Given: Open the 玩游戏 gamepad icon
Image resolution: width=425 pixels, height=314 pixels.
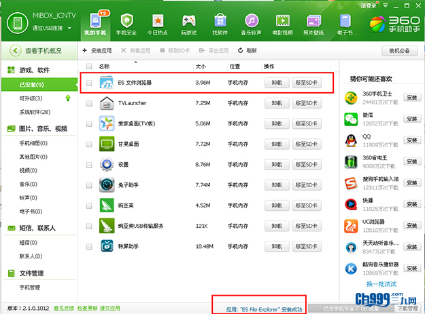Looking at the screenshot, I should click(189, 23).
